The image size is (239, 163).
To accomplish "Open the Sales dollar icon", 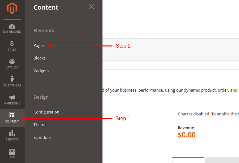I will (12, 43).
